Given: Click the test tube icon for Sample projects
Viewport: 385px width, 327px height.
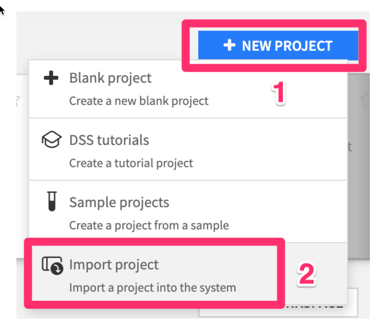Looking at the screenshot, I should pyautogui.click(x=52, y=201).
